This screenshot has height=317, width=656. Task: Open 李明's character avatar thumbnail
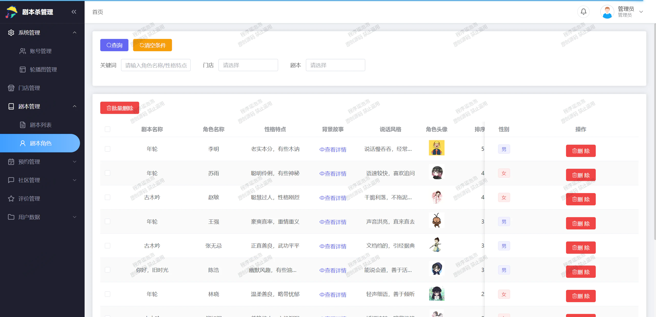[437, 148]
